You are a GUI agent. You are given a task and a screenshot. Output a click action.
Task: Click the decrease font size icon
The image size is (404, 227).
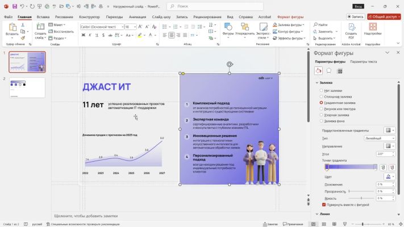[147, 27]
